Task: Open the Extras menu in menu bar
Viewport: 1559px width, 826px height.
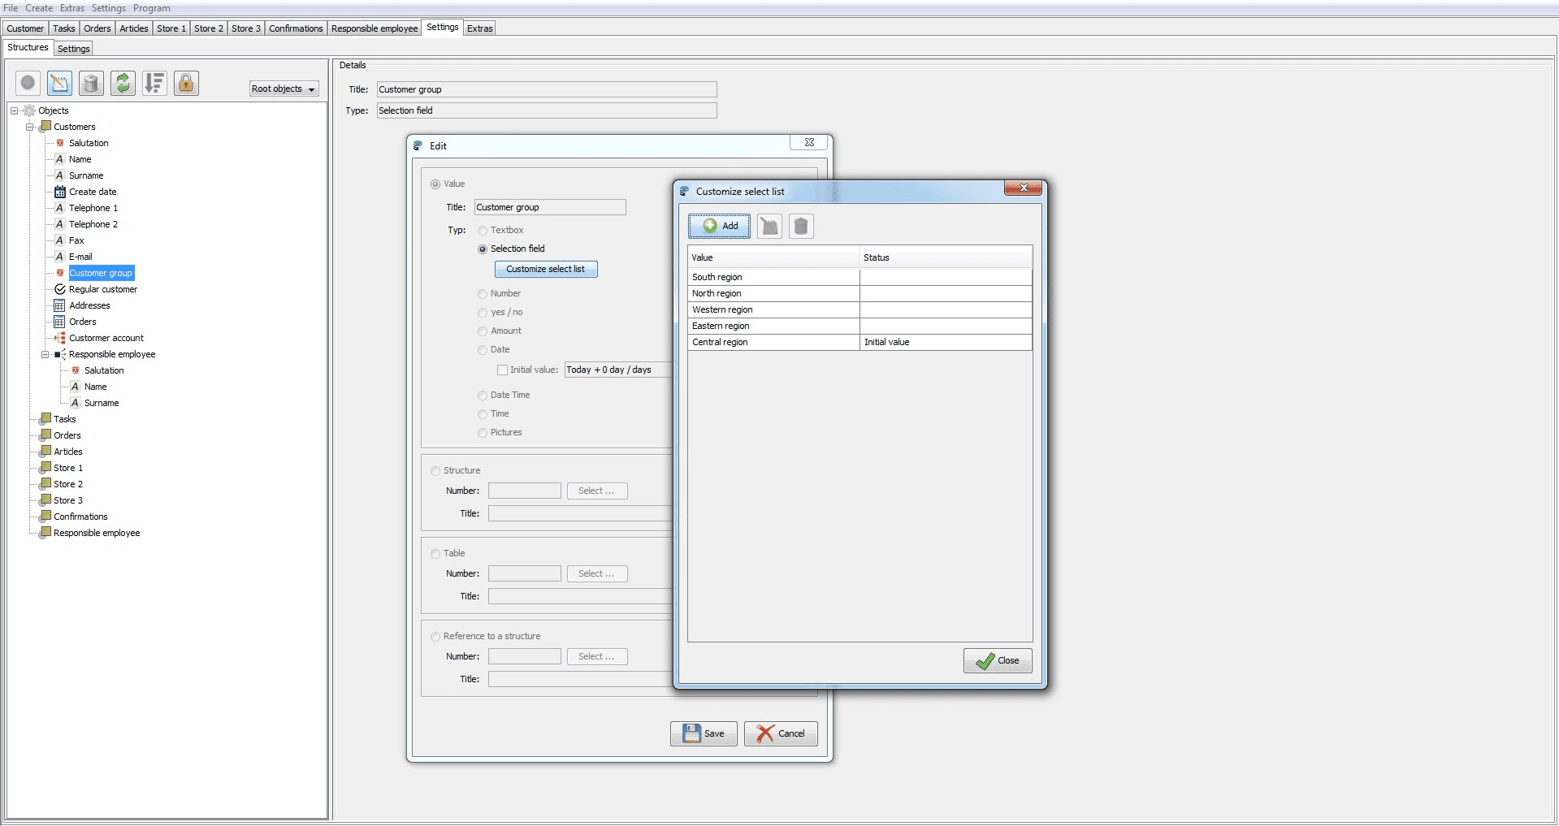Action: click(x=71, y=8)
